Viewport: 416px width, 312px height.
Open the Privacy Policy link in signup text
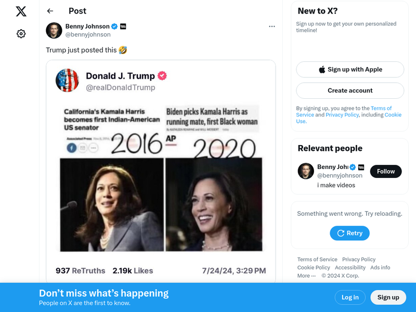coord(342,115)
